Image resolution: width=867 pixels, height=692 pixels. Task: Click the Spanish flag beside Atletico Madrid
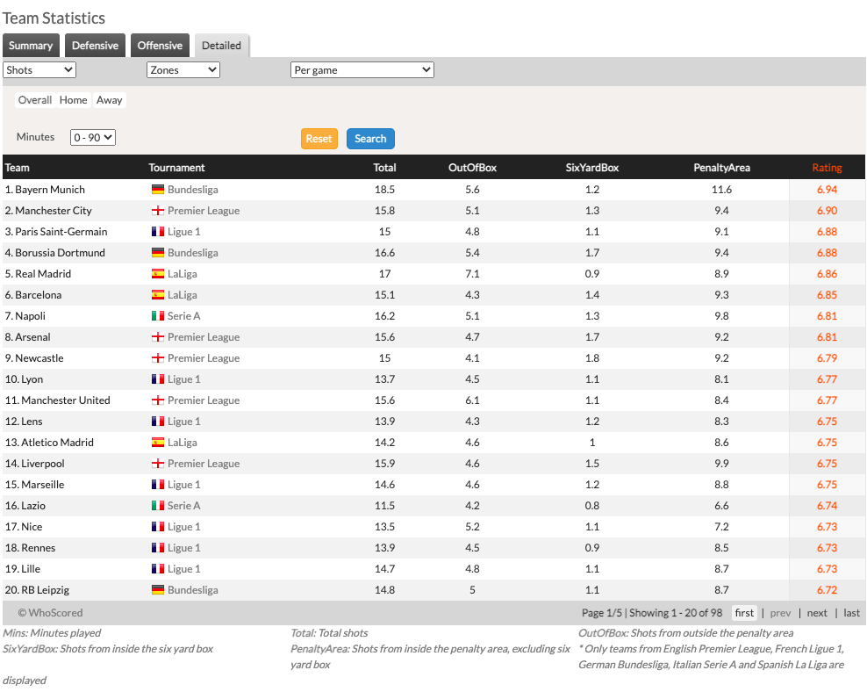point(158,443)
